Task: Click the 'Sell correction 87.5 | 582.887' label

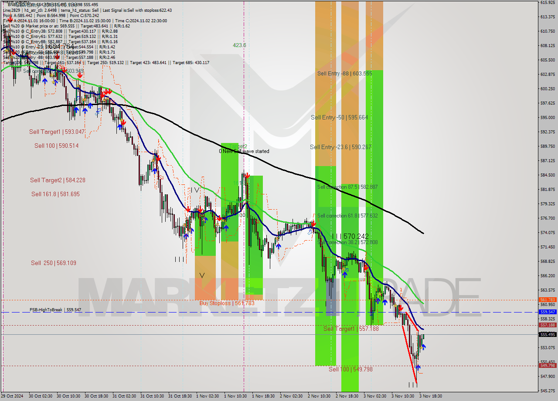Action: 347,187
